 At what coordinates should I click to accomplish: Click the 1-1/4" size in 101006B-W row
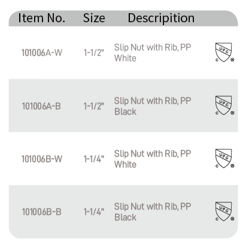tap(94, 159)
